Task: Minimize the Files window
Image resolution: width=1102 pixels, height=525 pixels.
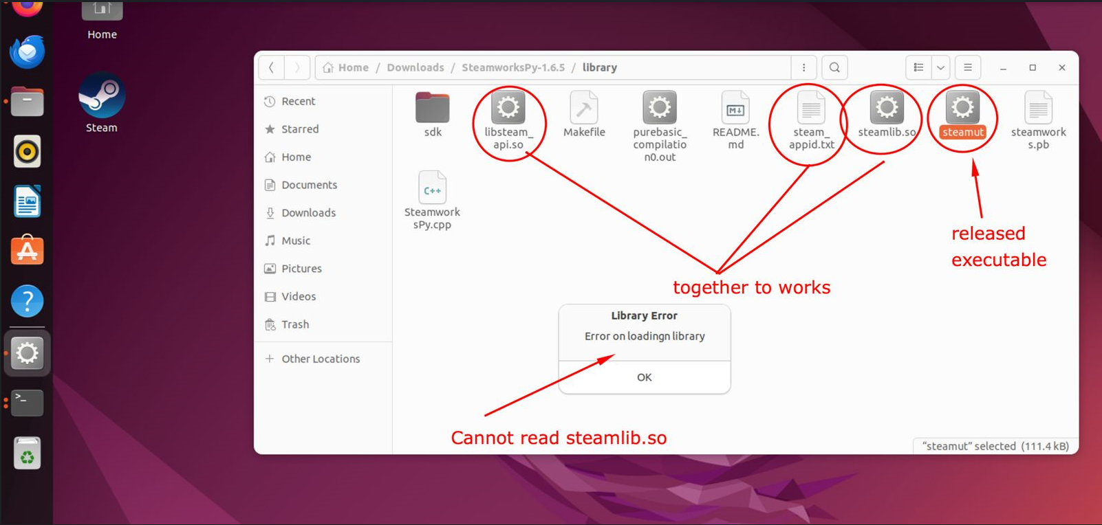Action: [1004, 67]
